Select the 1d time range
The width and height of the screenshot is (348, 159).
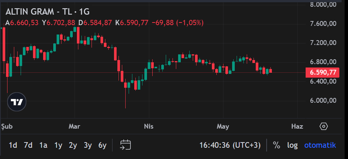(13, 145)
